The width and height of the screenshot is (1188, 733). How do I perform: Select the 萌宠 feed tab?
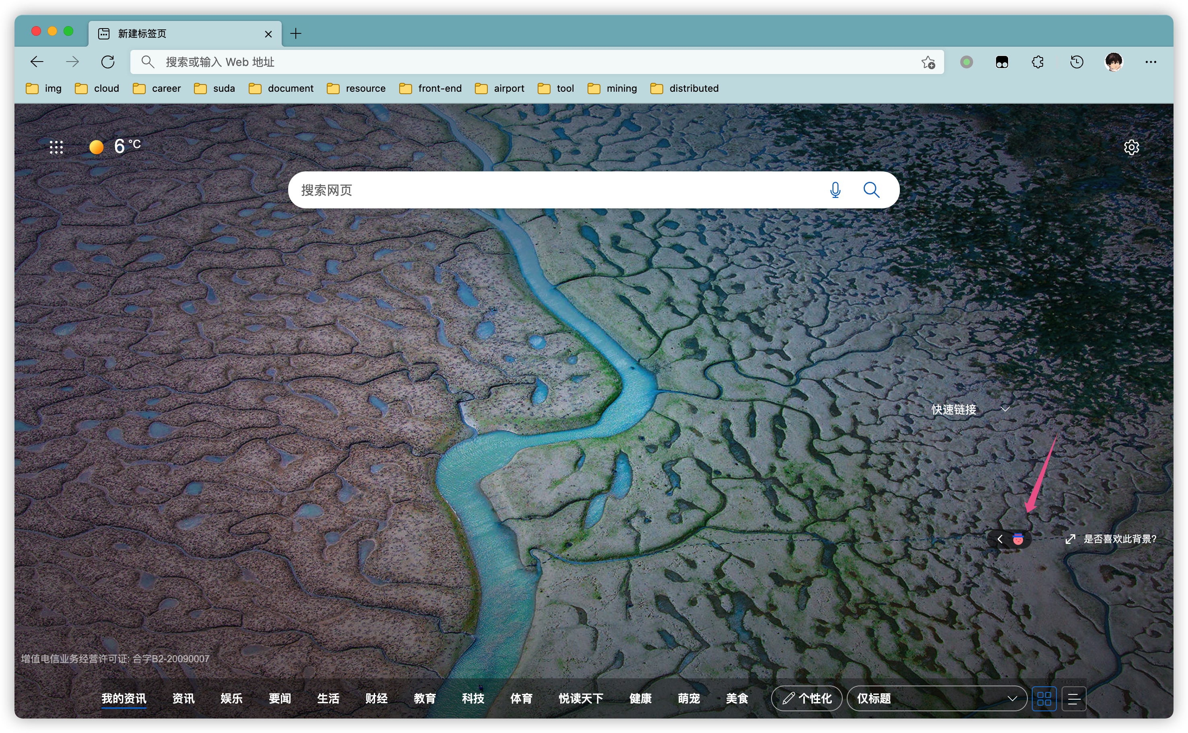[x=689, y=698]
